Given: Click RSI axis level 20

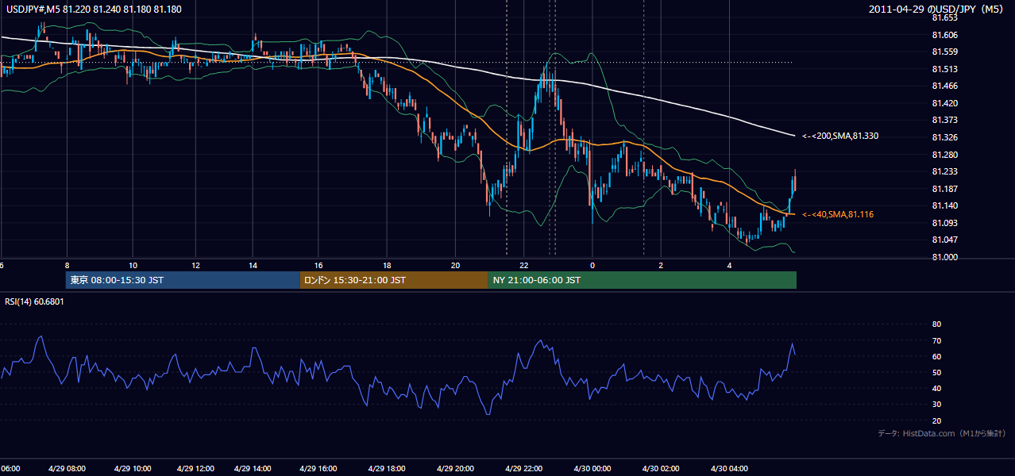Looking at the screenshot, I should click(936, 420).
